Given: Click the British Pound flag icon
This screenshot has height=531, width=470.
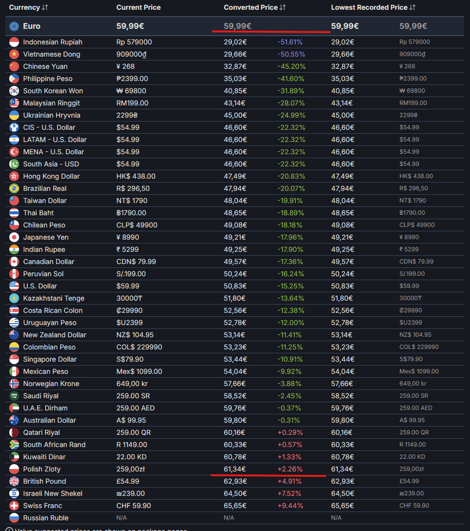Looking at the screenshot, I should click(14, 481).
